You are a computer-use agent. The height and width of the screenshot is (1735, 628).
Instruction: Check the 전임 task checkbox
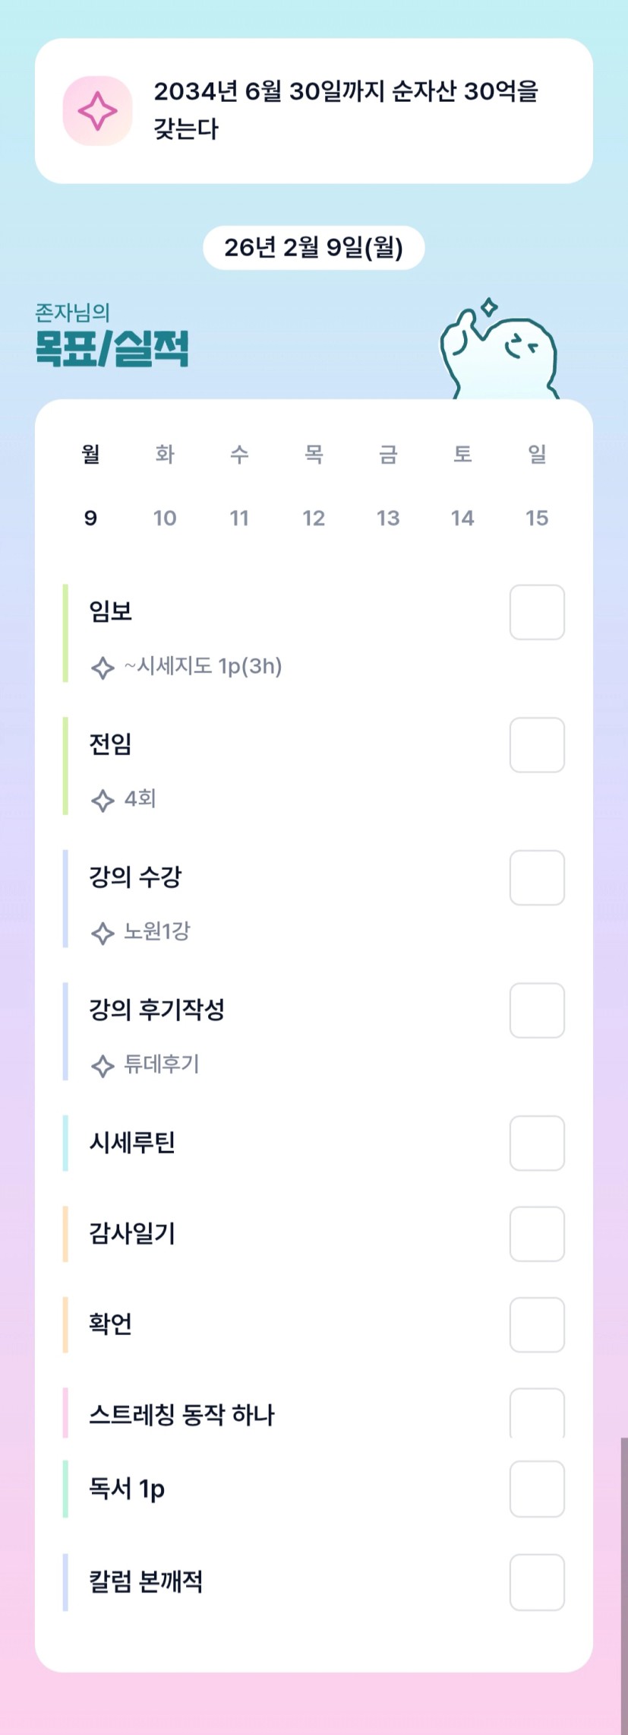click(537, 745)
